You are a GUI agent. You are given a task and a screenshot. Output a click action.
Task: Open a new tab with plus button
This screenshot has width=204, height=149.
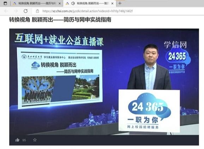(120, 4)
